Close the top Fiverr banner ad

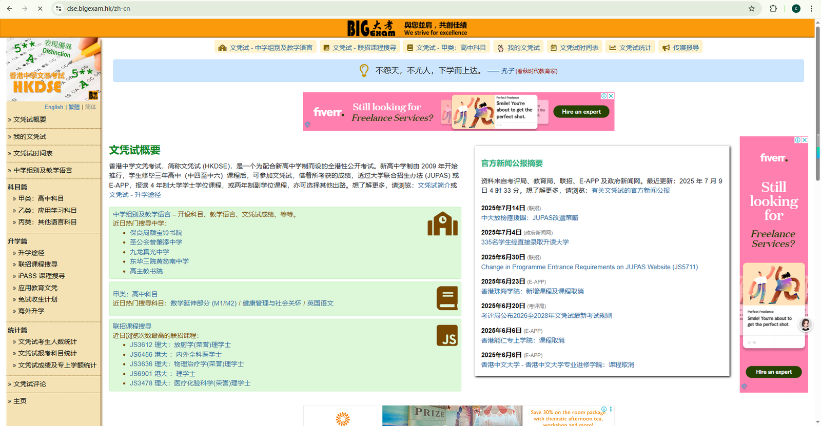(611, 96)
